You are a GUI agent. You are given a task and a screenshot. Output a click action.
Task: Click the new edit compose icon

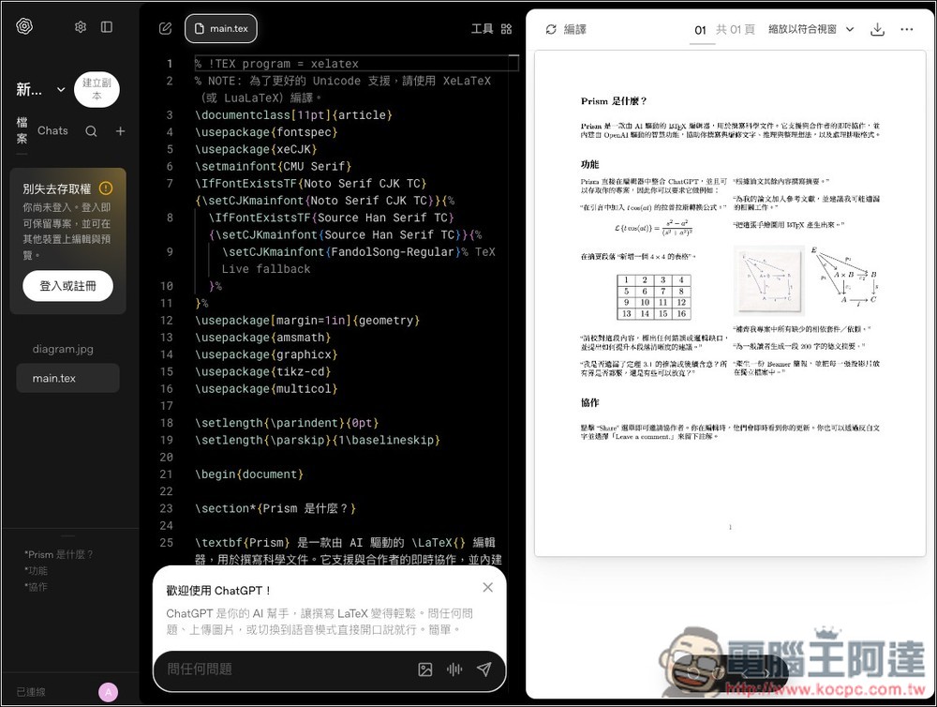pyautogui.click(x=166, y=28)
